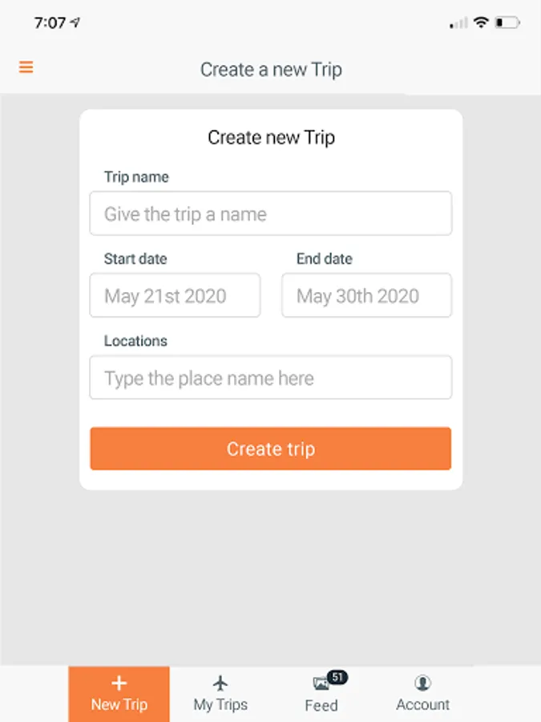Click the Trip name text field
541x722 pixels.
coord(270,214)
